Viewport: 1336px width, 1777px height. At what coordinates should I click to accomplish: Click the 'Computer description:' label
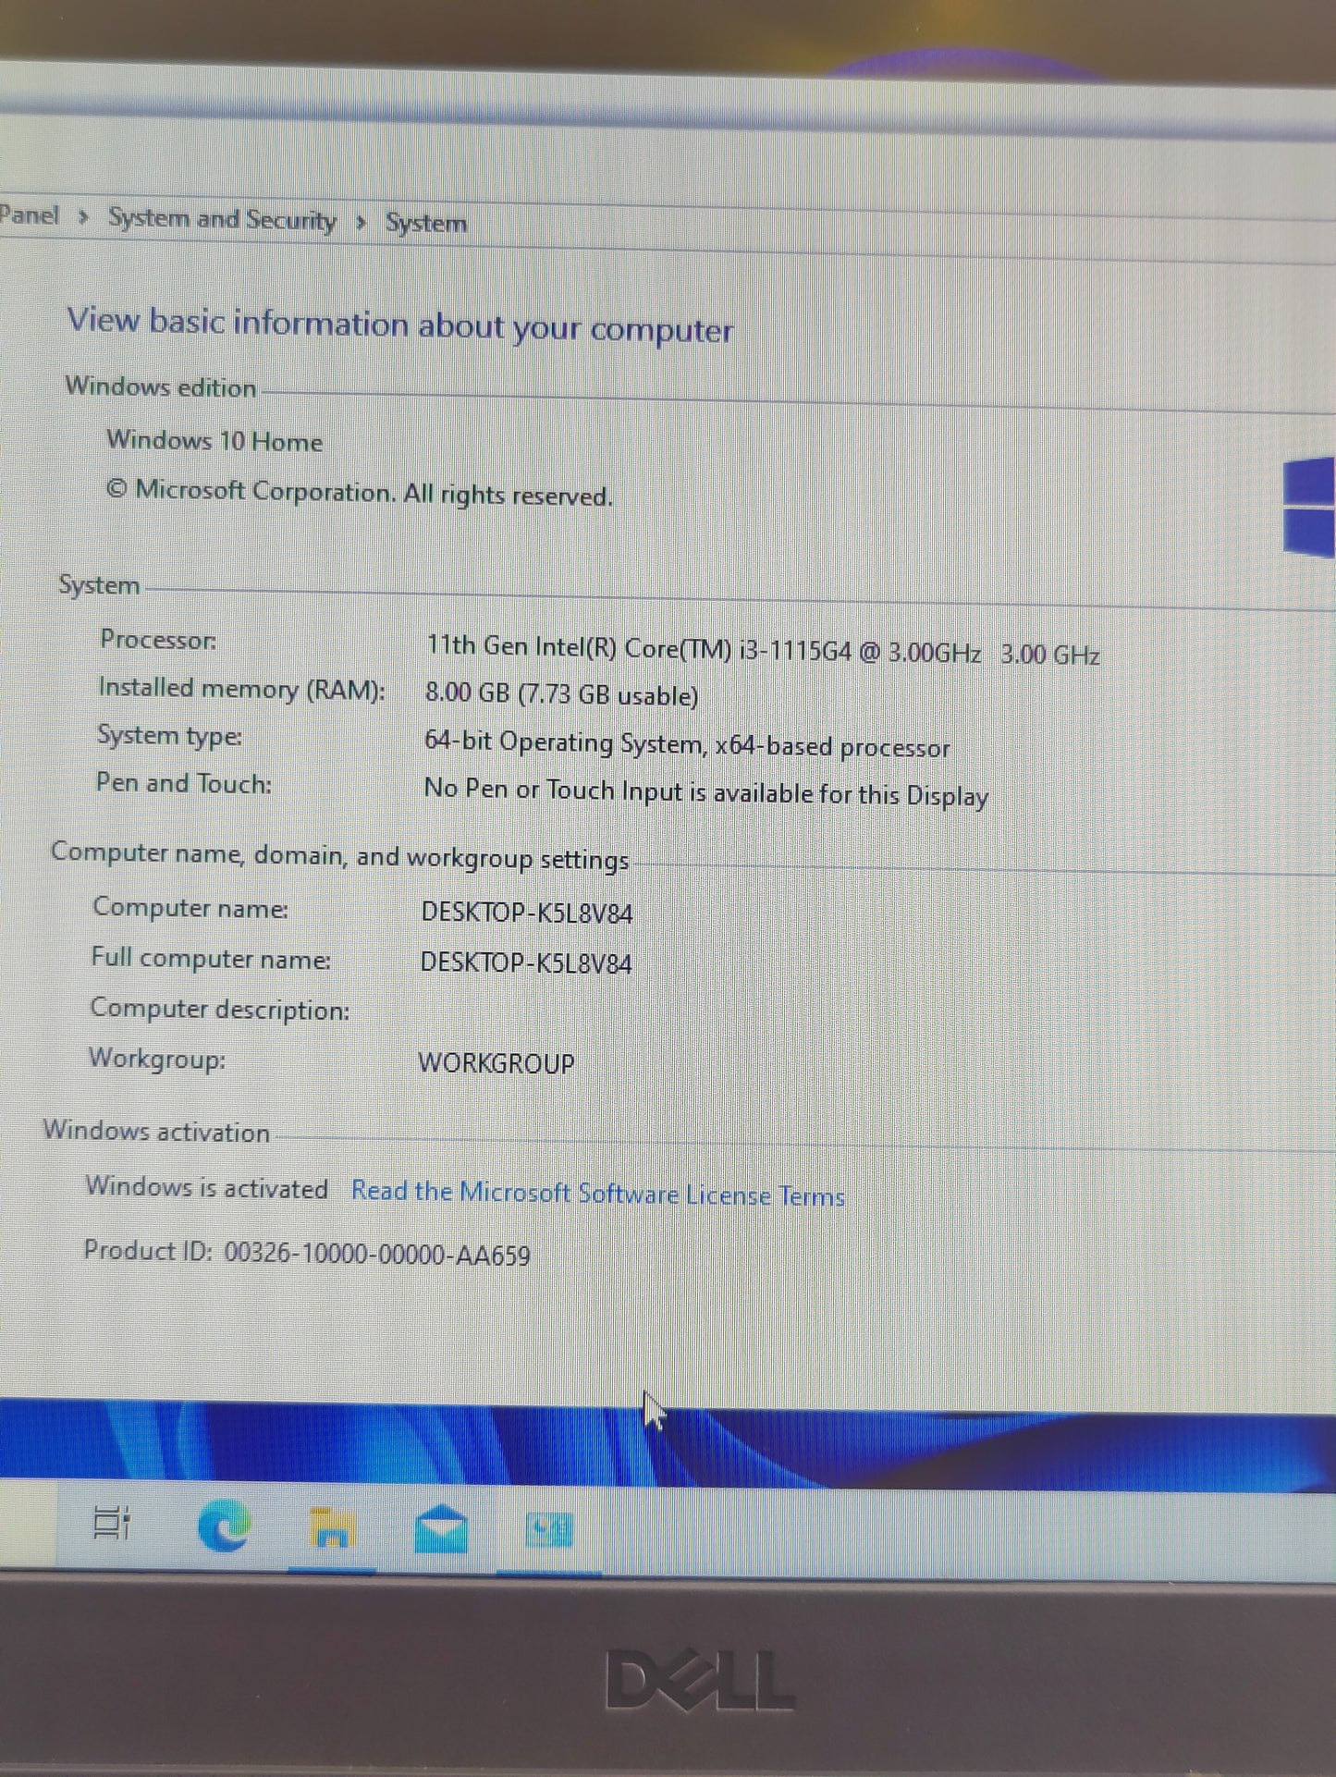click(219, 1009)
